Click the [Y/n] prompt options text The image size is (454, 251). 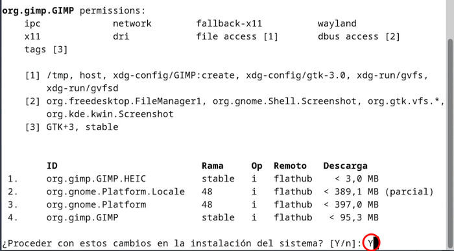(x=346, y=243)
